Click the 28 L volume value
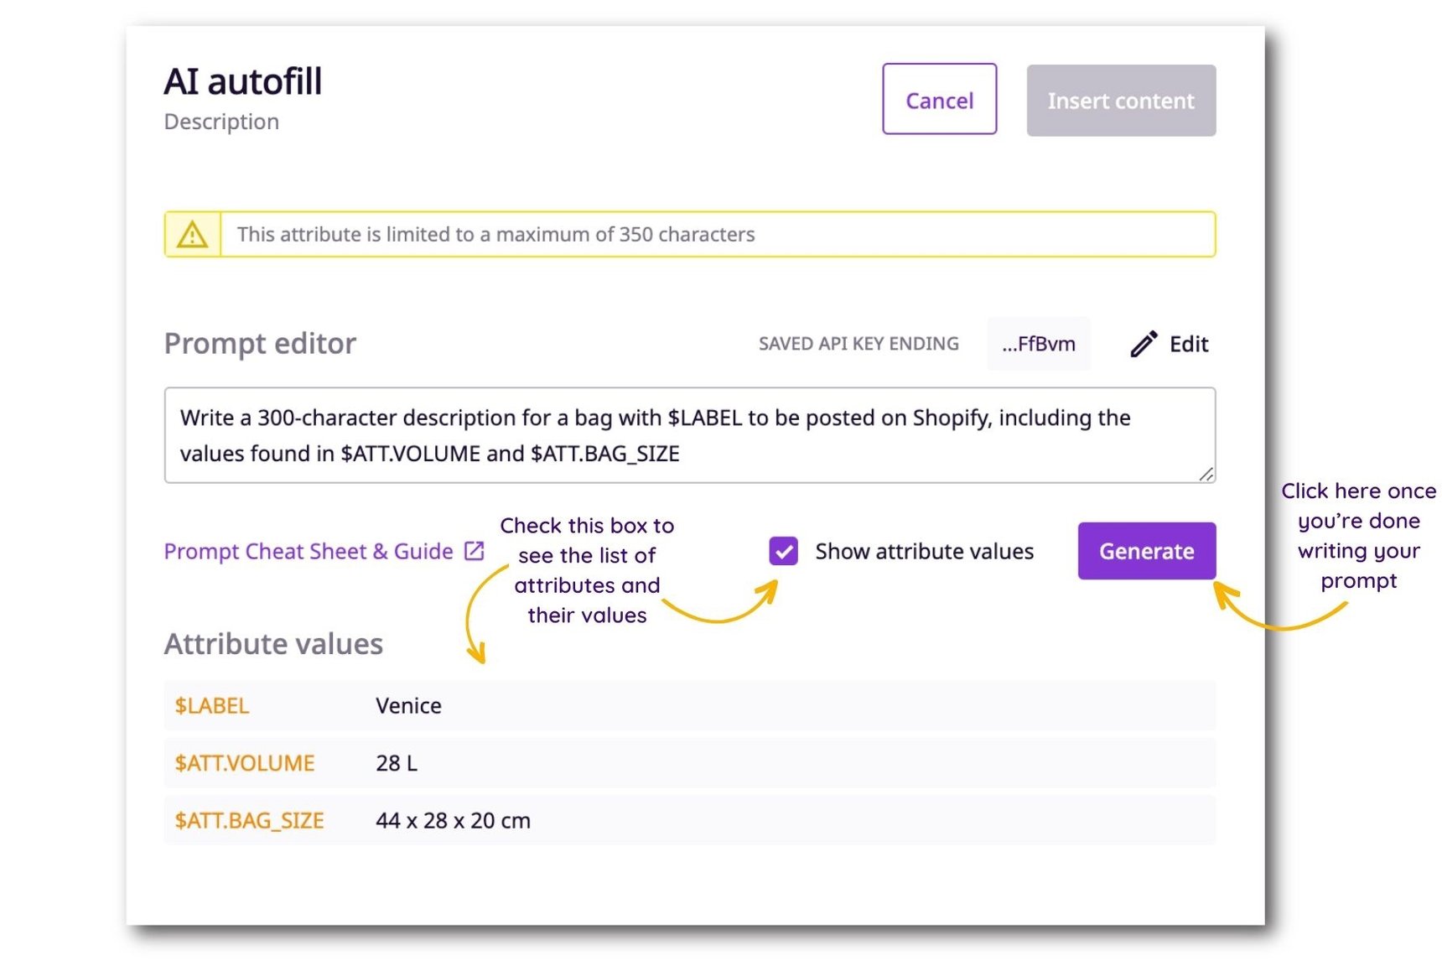Screen dimensions: 1442x961 coord(397,763)
